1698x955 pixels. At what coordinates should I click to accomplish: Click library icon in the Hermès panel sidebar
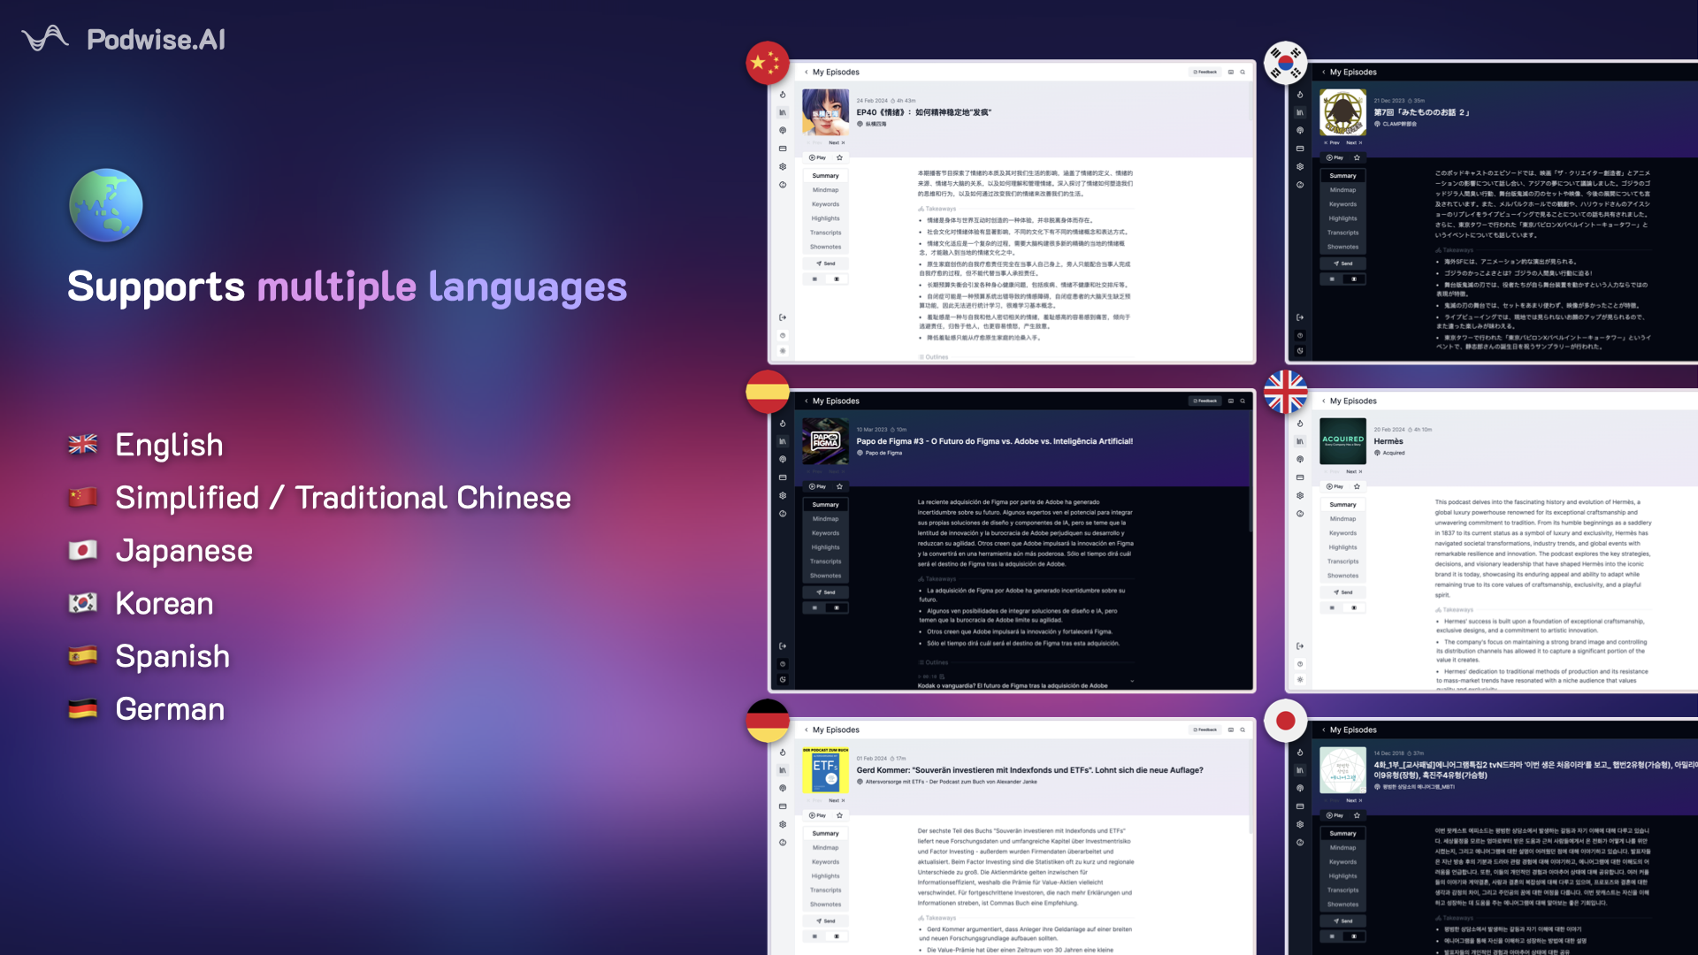coord(1299,441)
